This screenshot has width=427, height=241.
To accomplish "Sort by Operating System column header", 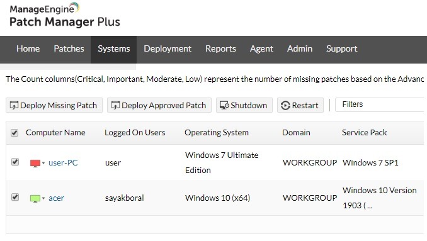I will tap(217, 133).
